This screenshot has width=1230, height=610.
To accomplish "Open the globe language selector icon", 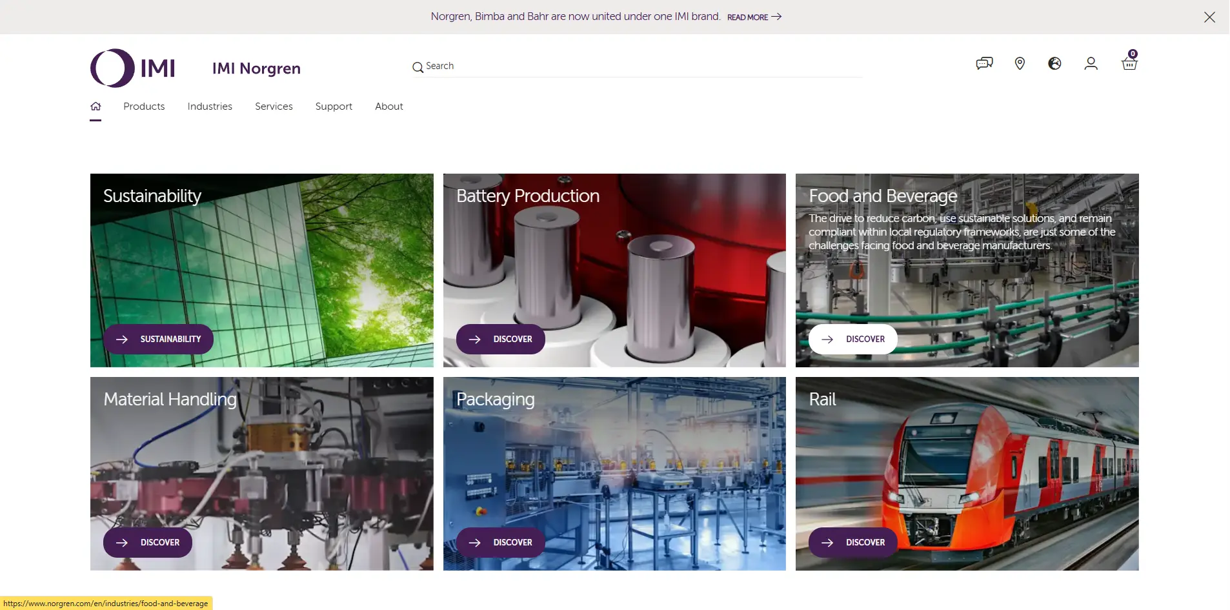I will [x=1054, y=63].
